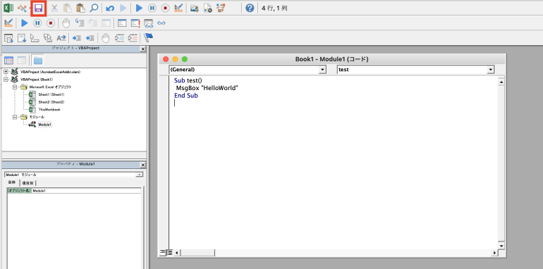Screen dimensions: 543x269
Task: Click the Quick Watch glasses icon
Action: click(161, 23)
